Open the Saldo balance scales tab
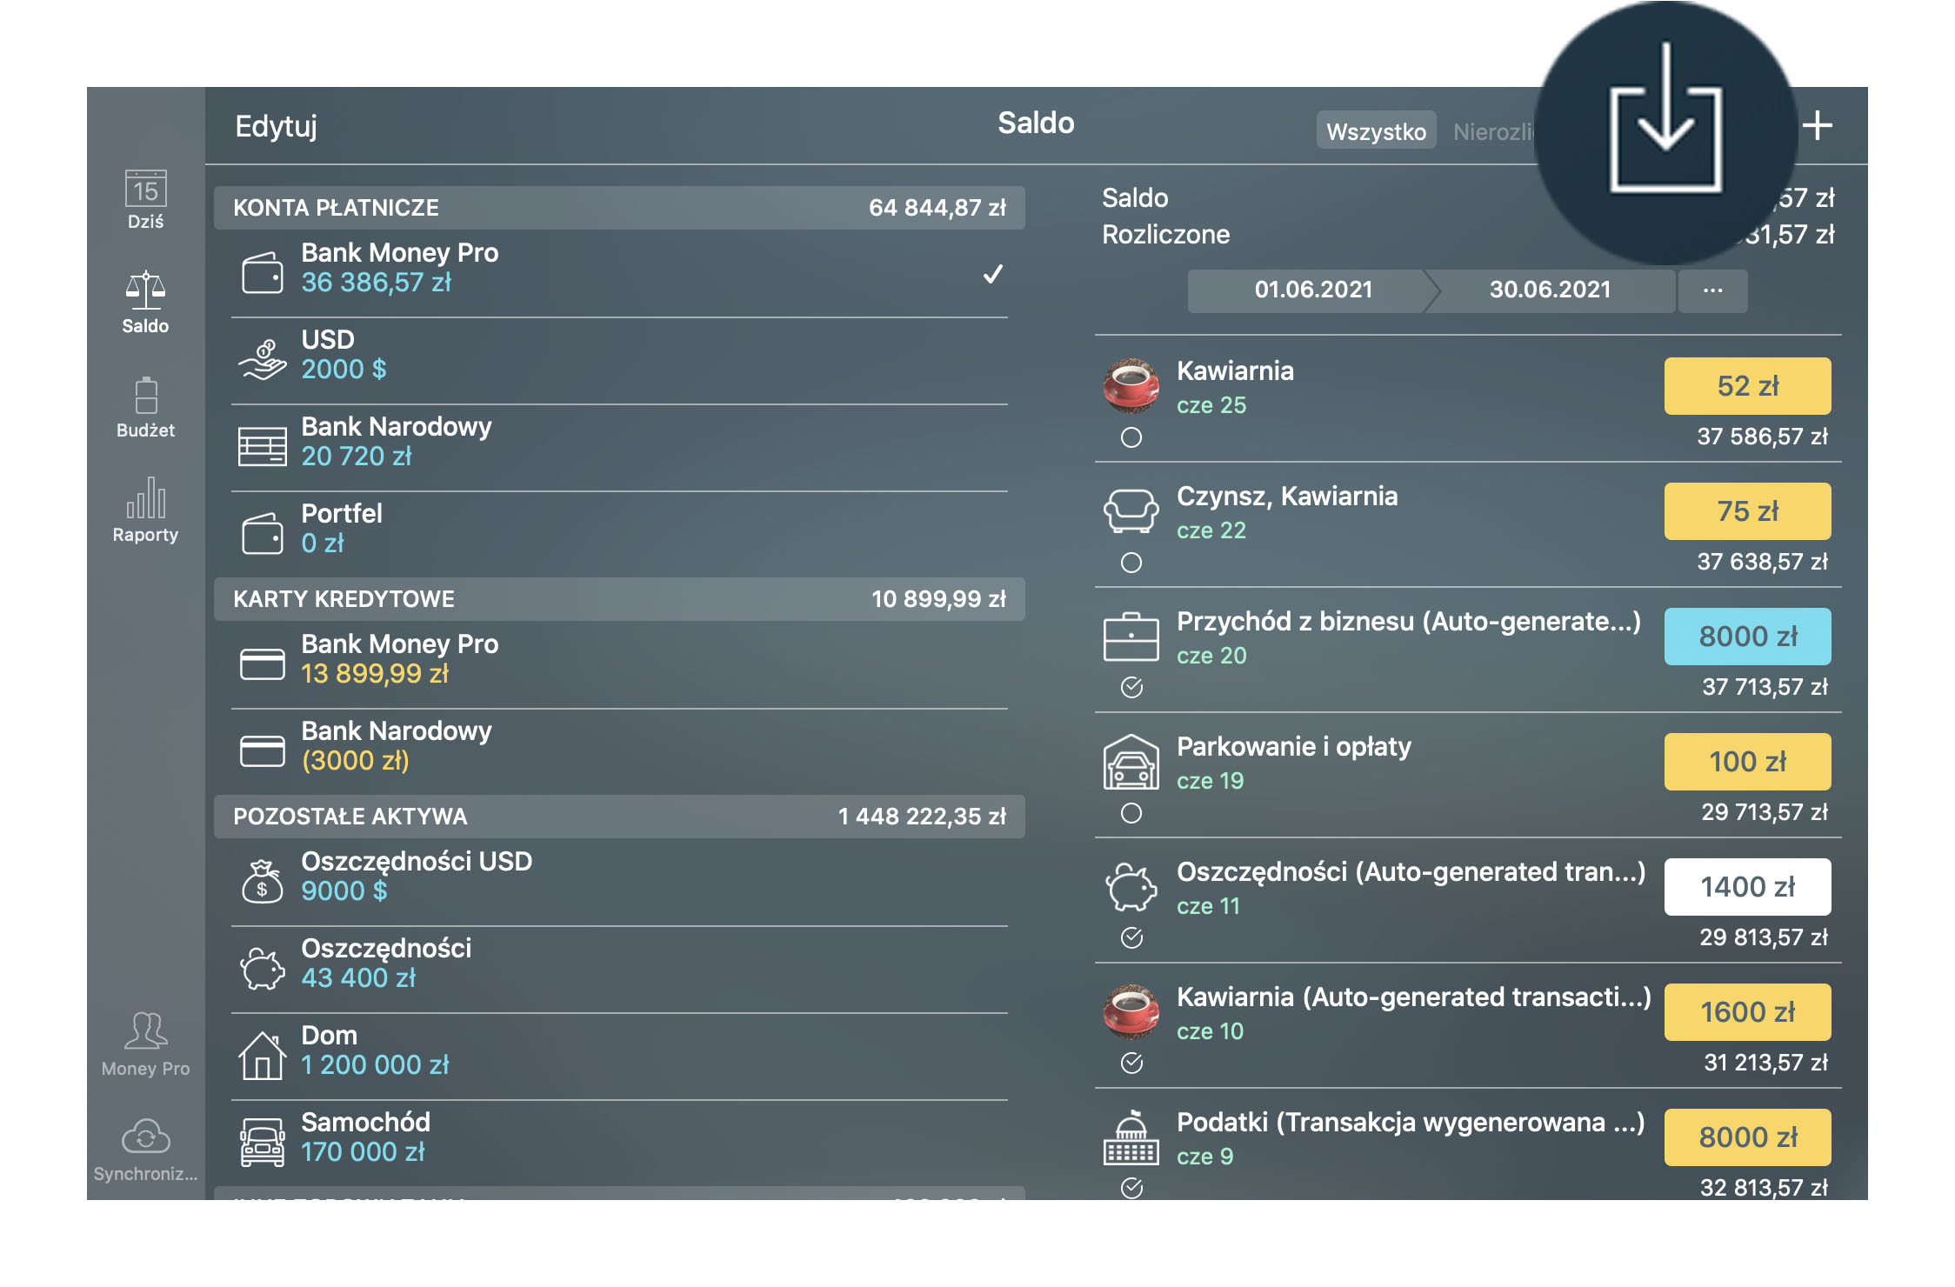 pos(145,303)
